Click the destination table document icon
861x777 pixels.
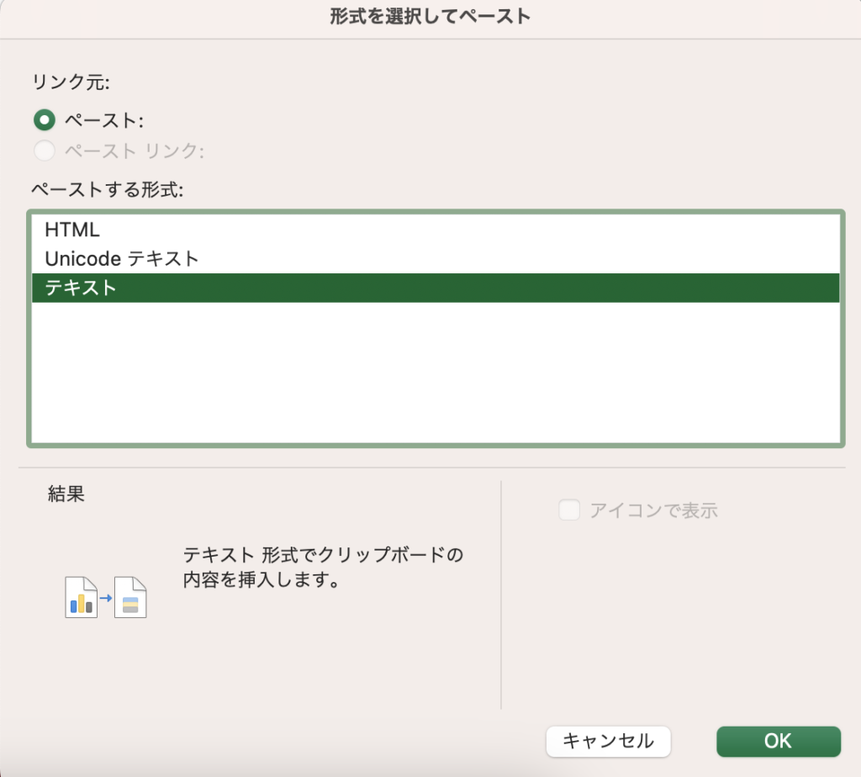coord(130,597)
